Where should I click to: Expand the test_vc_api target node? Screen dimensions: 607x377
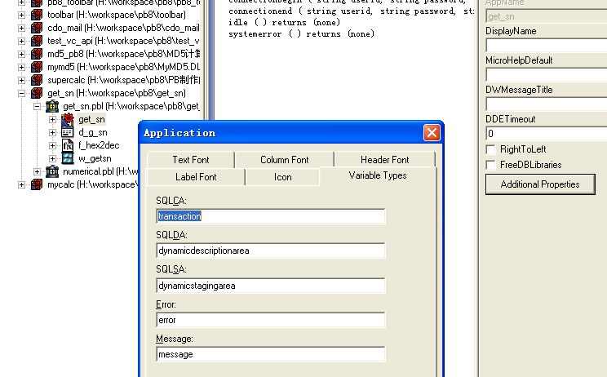pos(22,41)
